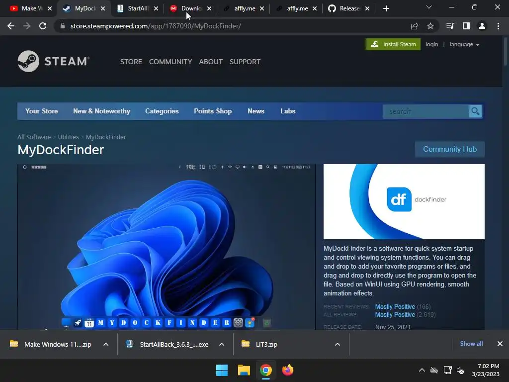Viewport: 509px width, 382px height.
Task: Open Your Store menu
Action: tap(42, 111)
